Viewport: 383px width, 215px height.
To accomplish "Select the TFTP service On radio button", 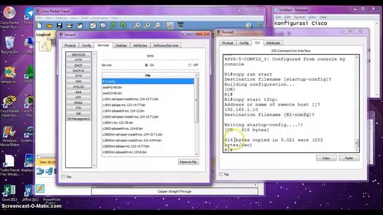I will tap(146, 65).
